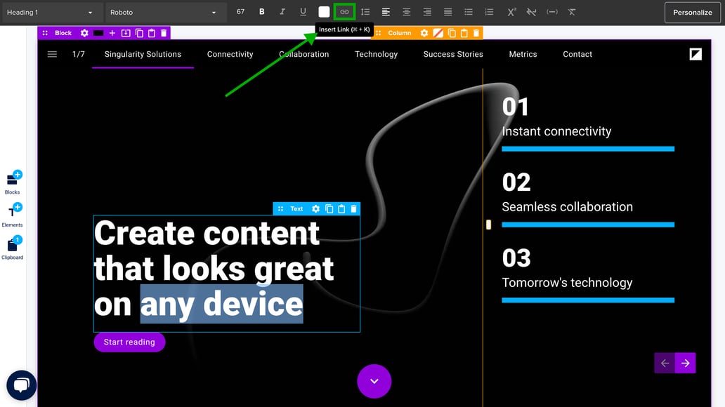Screen dimensions: 725x407
Task: Click the purple down-chevron scroll button
Action: pos(374,381)
